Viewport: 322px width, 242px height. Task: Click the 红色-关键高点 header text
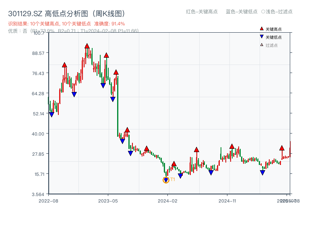[x=202, y=12]
